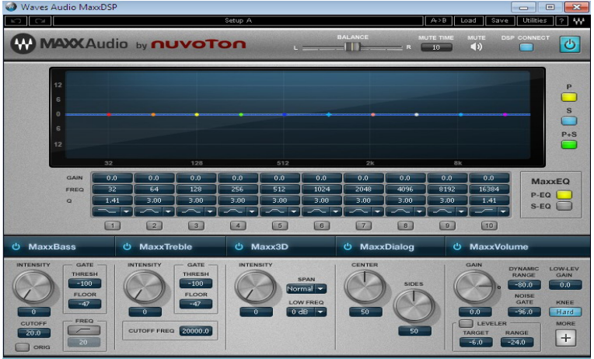Click band 10 high-shelf filter shape icon
This screenshot has height=359, width=594.
pyautogui.click(x=484, y=211)
